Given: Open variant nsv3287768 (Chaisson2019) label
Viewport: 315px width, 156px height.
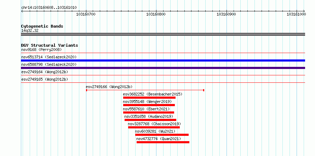Looking at the screenshot, I should 154,124.
